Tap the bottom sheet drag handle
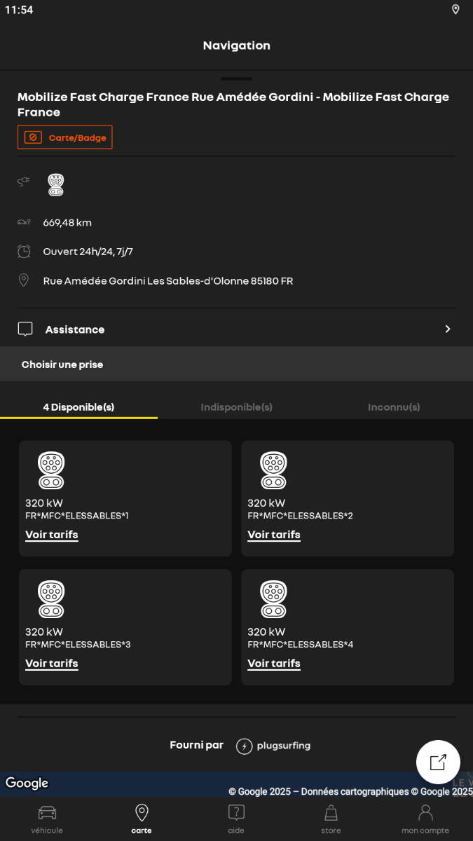 click(236, 78)
